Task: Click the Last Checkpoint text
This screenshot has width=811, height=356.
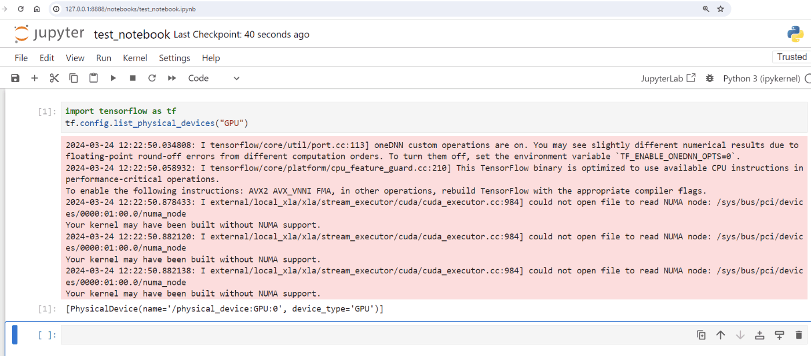Action: [242, 35]
